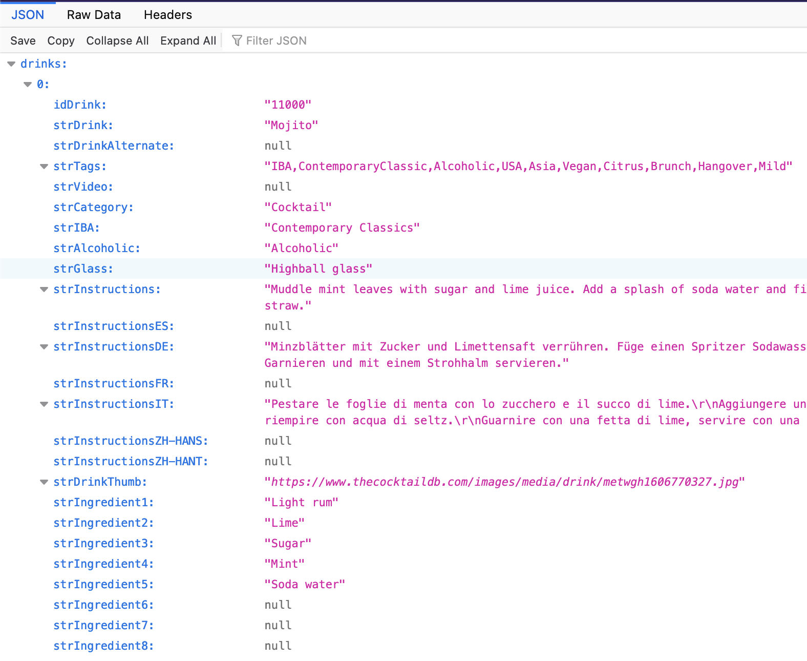This screenshot has height=661, width=807.
Task: Select the "Highball glass" value
Action: pyautogui.click(x=318, y=268)
